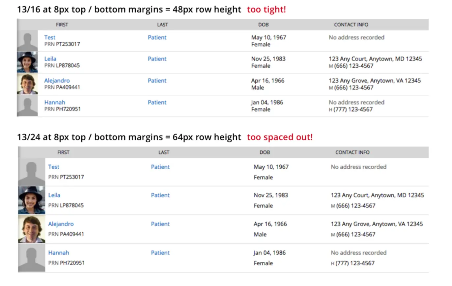Click CONTACT INFO header in bottom table
Viewport: 452px width, 286px height.
(x=352, y=152)
